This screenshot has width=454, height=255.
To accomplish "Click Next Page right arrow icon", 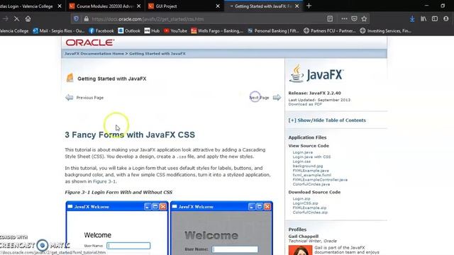I will [x=277, y=98].
